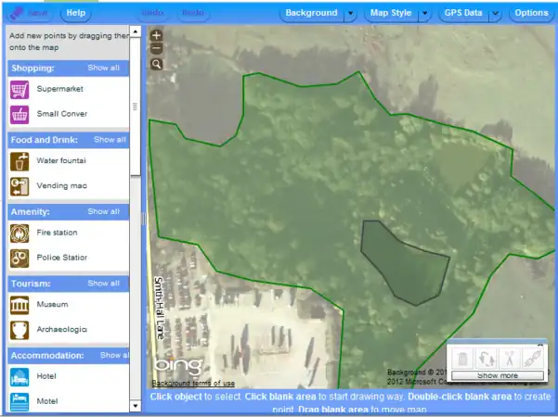Click the zoom out minus button
Image resolution: width=558 pixels, height=417 pixels.
click(x=156, y=48)
